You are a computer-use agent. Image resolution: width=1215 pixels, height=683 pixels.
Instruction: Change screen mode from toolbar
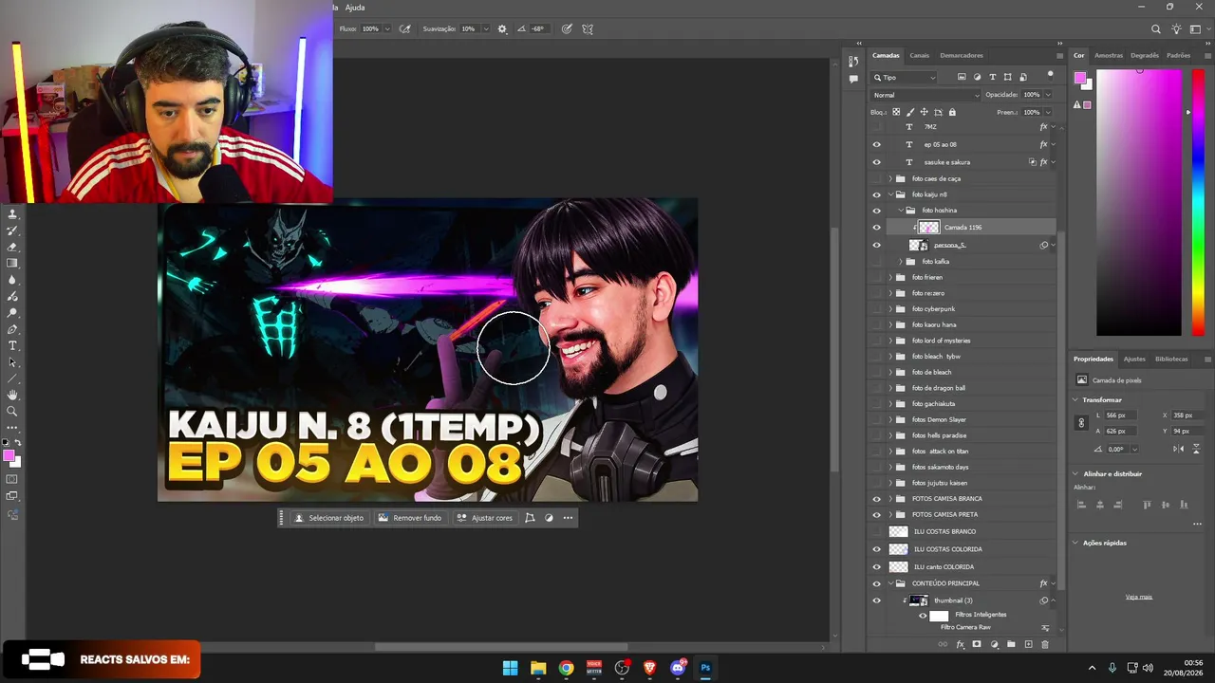[x=12, y=495]
